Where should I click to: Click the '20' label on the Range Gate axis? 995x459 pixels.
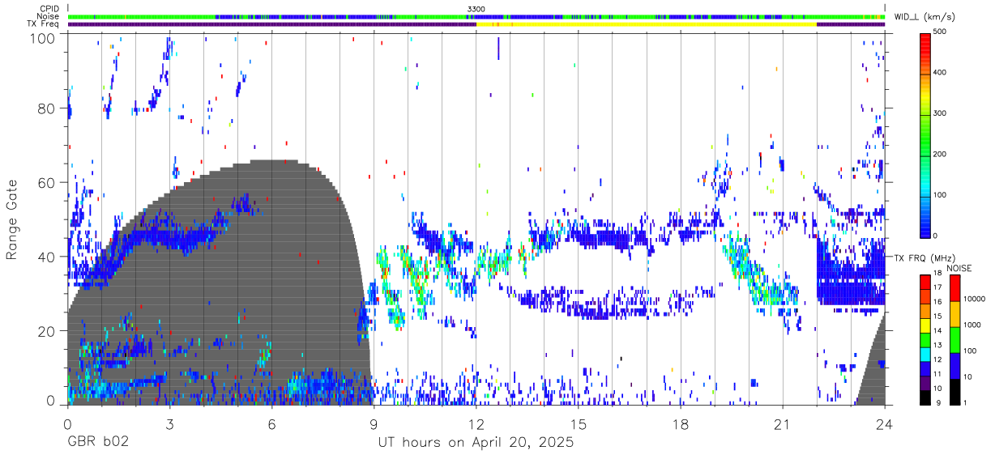click(x=48, y=331)
